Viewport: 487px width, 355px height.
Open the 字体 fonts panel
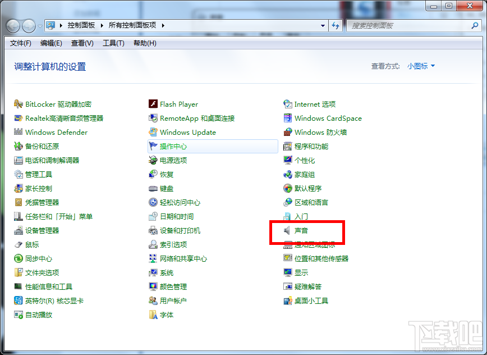[x=166, y=315]
